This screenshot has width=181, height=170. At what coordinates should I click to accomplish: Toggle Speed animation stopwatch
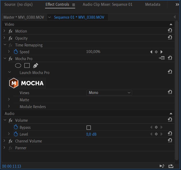click(16, 52)
